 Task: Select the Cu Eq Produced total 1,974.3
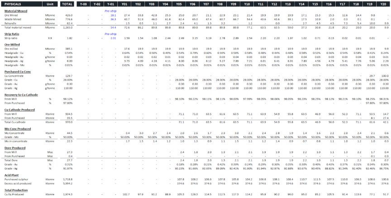click(x=67, y=194)
